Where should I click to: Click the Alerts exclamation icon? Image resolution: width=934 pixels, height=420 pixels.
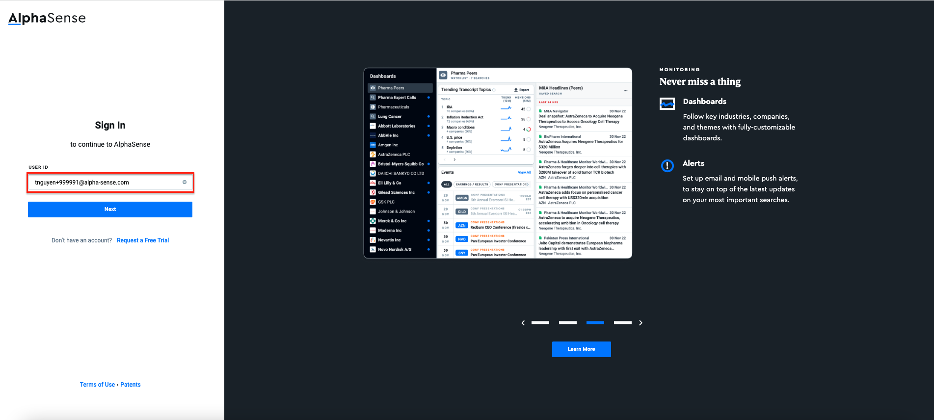(x=667, y=166)
